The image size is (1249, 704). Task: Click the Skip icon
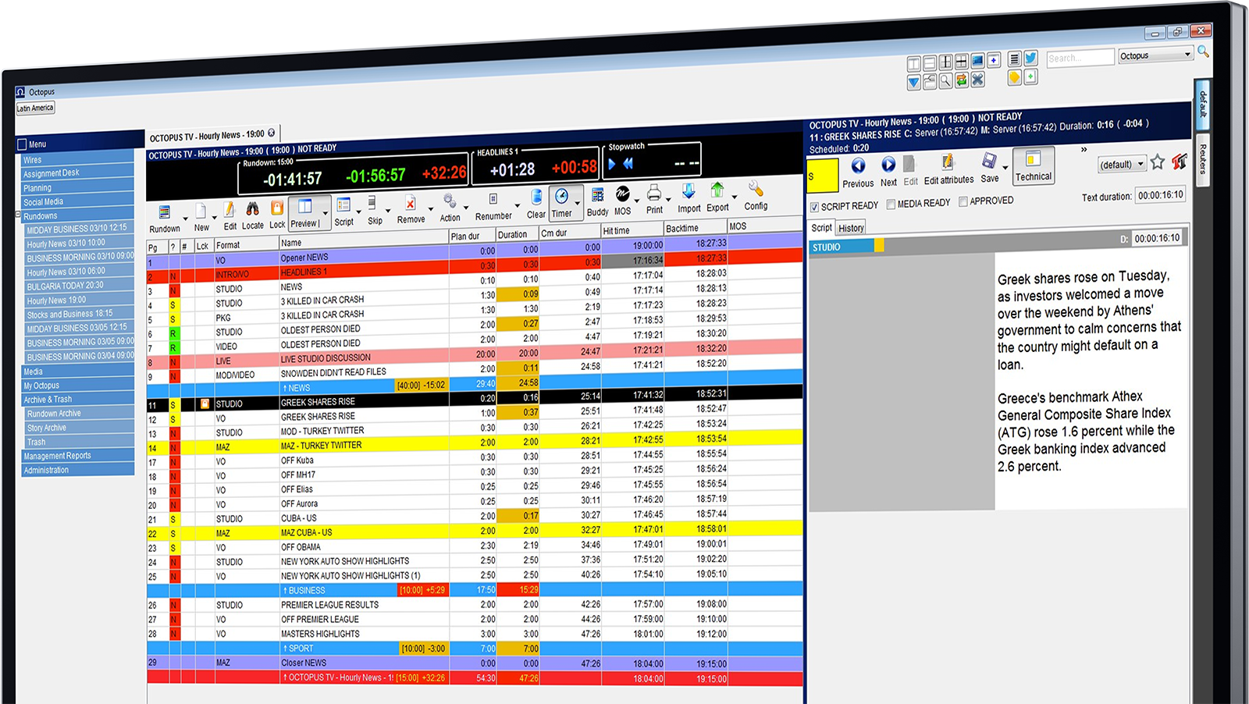373,204
